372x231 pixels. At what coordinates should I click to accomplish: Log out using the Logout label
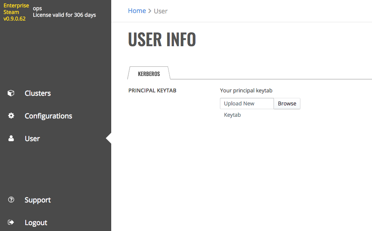click(x=36, y=223)
